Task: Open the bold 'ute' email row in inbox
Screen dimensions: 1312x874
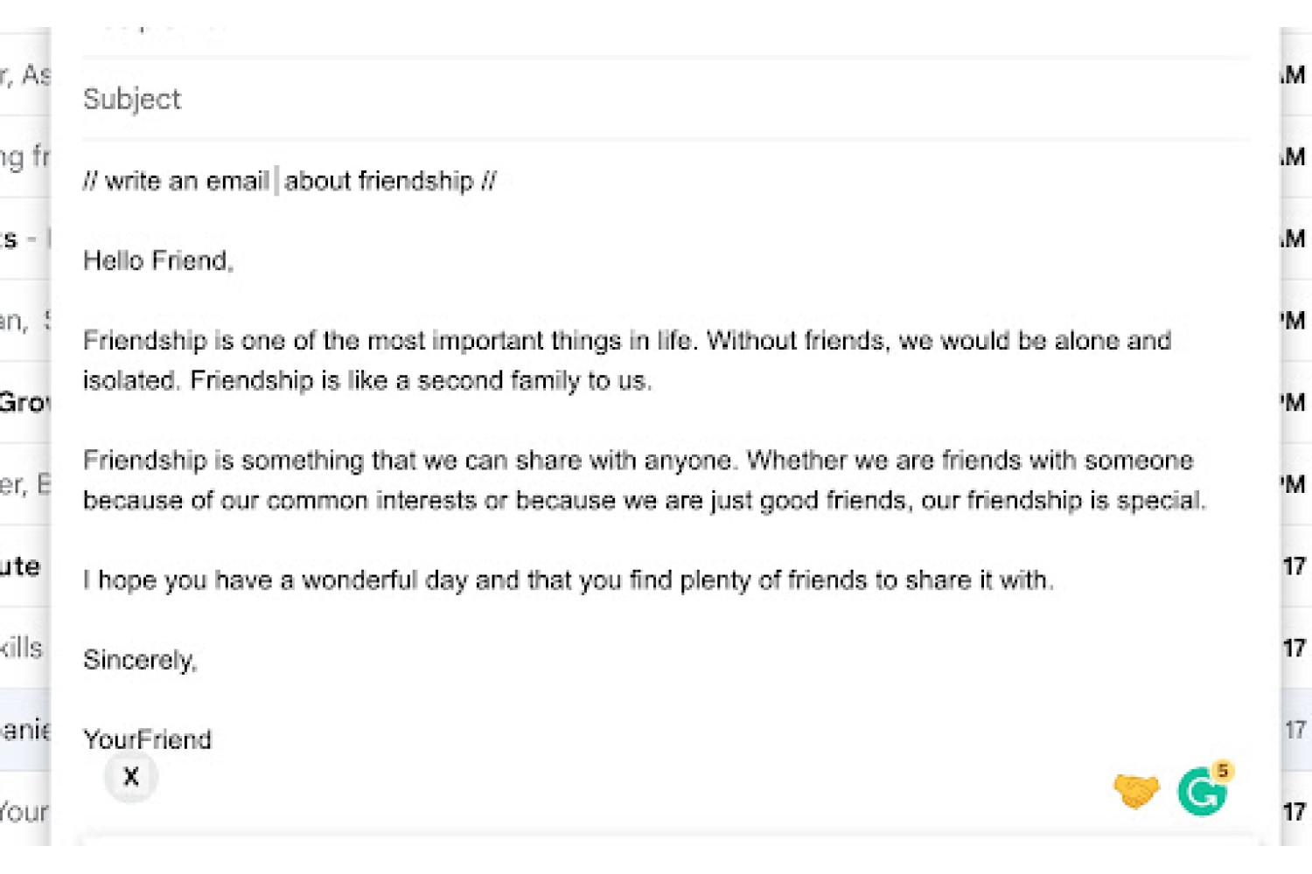Action: [x=25, y=565]
